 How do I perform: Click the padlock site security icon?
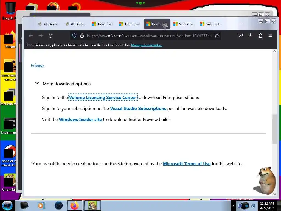tap(82, 35)
